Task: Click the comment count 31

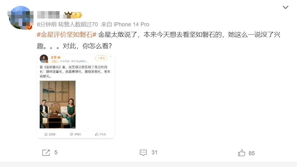Action: pos(154,152)
